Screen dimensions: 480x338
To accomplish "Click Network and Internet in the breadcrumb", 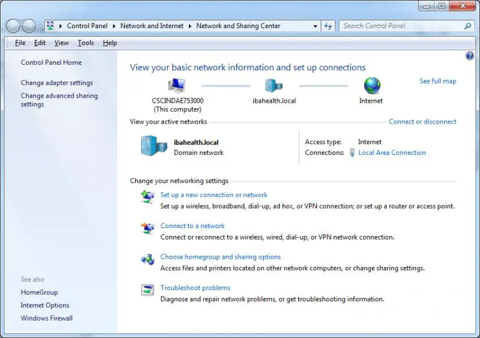I will 152,26.
